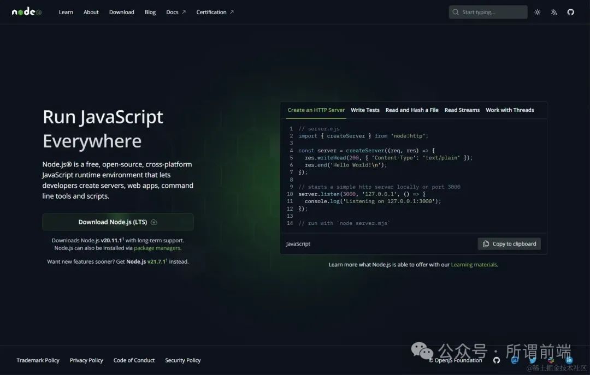Focus the "Start typing..." search field
590x375 pixels.
tap(488, 12)
